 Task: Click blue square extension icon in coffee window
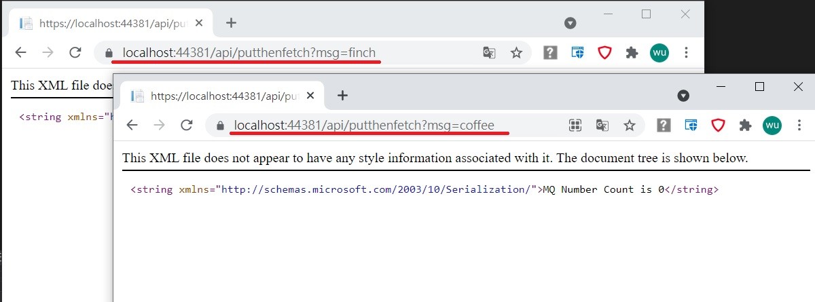pyautogui.click(x=691, y=125)
